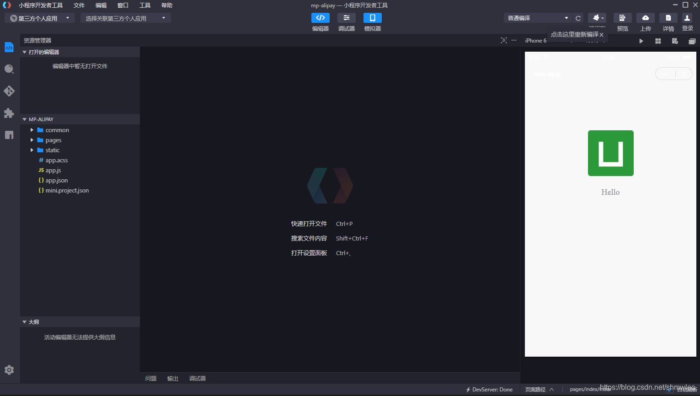Open the search sidebar icon

pyautogui.click(x=9, y=69)
